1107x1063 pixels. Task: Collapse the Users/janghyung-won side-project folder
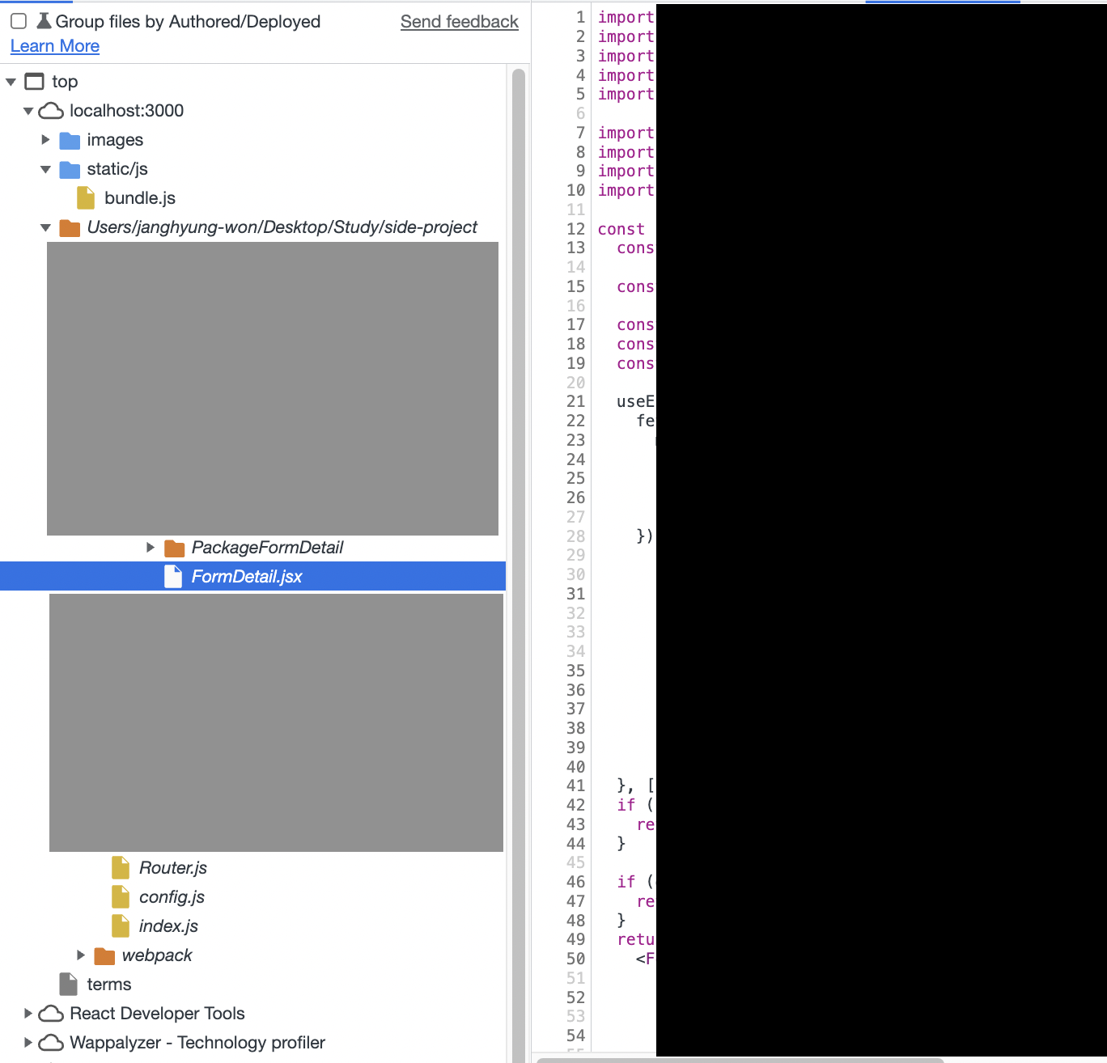pos(46,227)
